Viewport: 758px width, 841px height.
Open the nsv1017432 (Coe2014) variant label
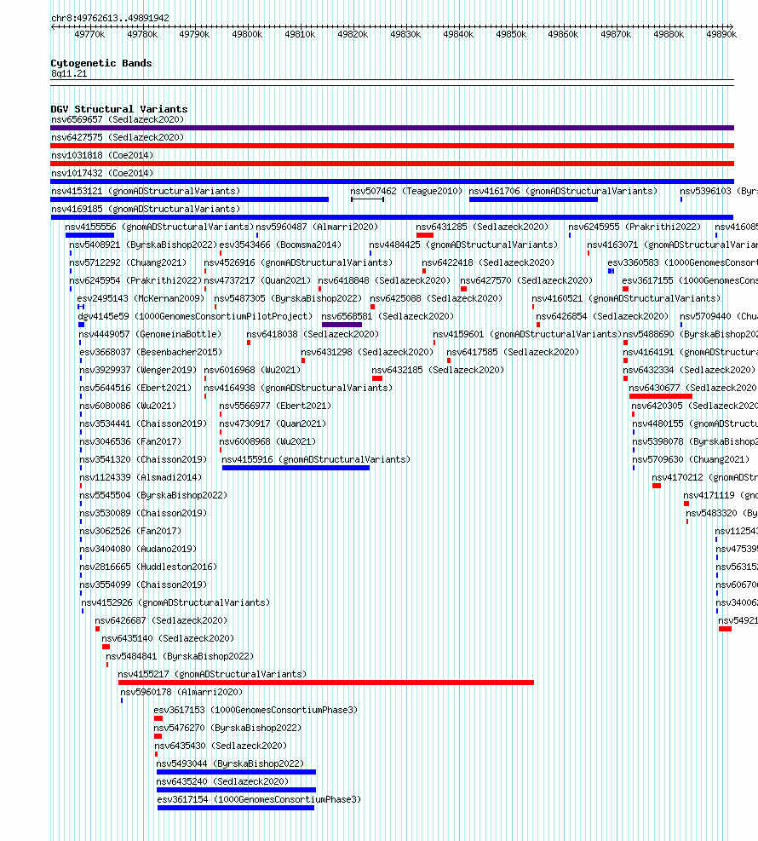[x=102, y=173]
